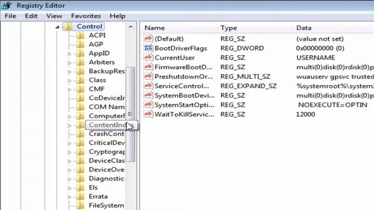Open the Edit menu
Screen dimensions: 374x210
pos(31,16)
